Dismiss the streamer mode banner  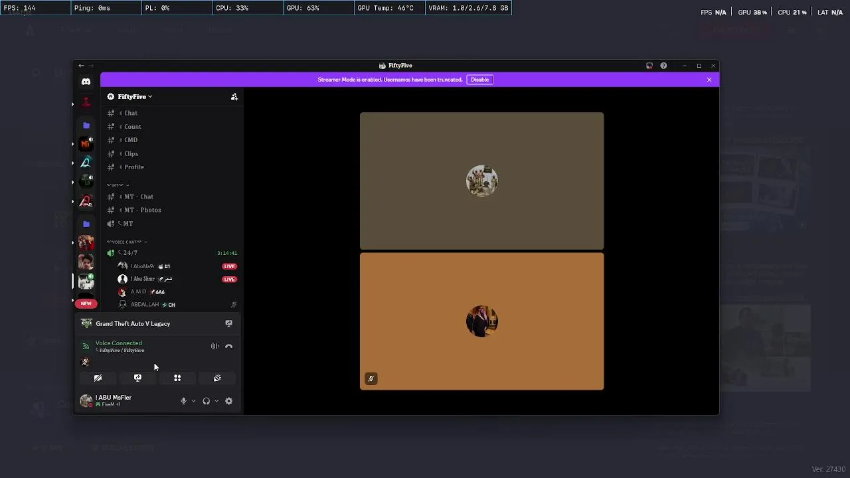coord(709,80)
